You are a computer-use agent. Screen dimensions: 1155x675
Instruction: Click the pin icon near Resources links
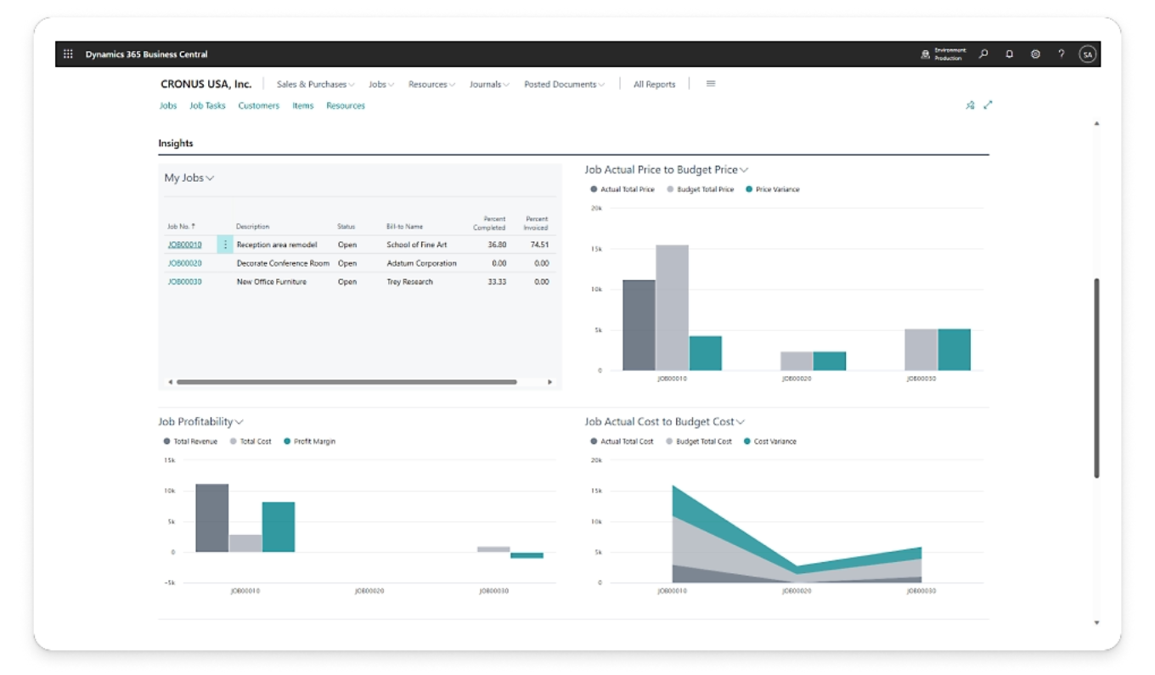click(970, 105)
